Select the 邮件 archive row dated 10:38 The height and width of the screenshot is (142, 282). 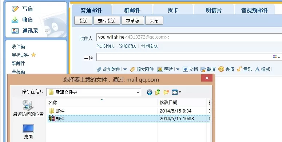(129, 118)
